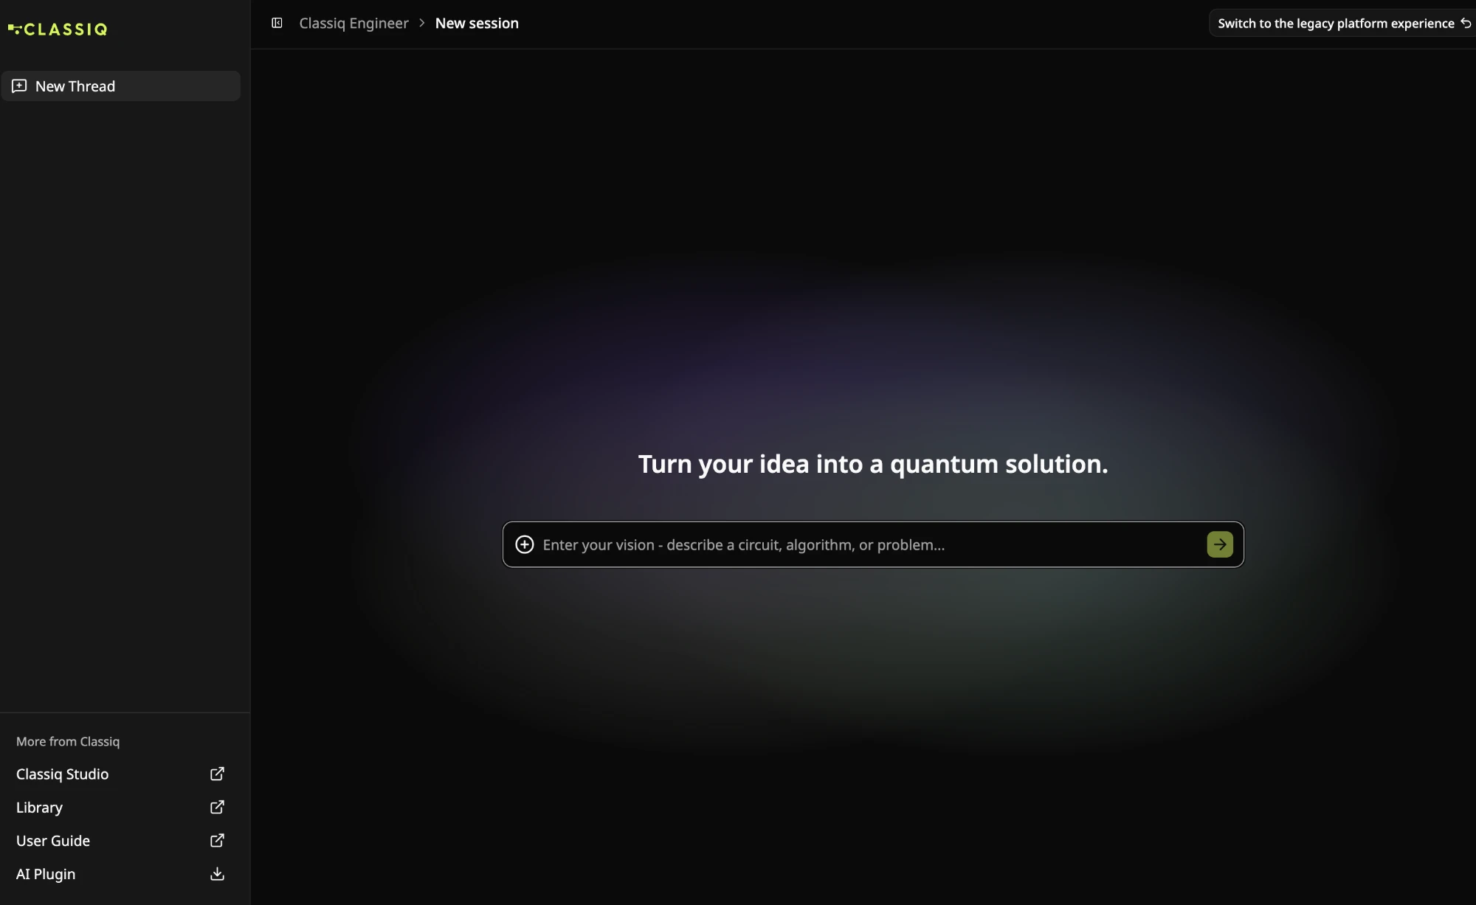Open Classiq Engineer breadcrumb

354,23
